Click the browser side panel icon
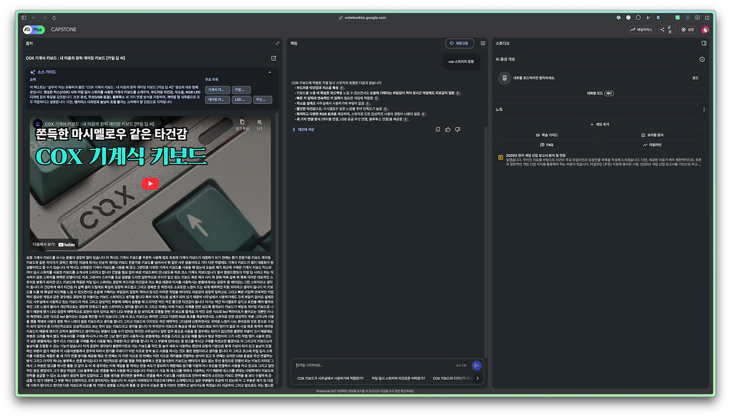 pyautogui.click(x=707, y=18)
